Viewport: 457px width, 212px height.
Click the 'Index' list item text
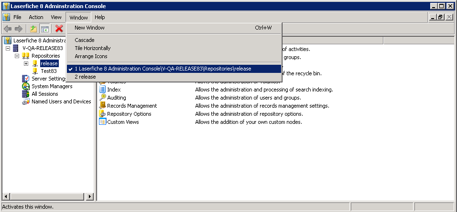coord(114,90)
